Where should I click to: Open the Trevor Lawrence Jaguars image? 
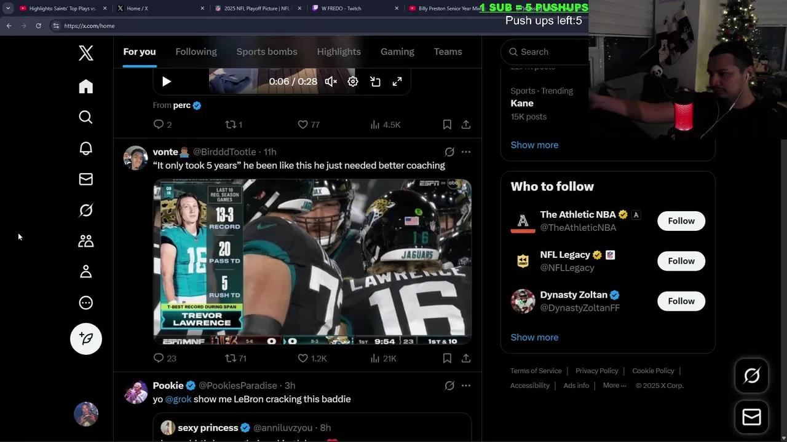(312, 262)
